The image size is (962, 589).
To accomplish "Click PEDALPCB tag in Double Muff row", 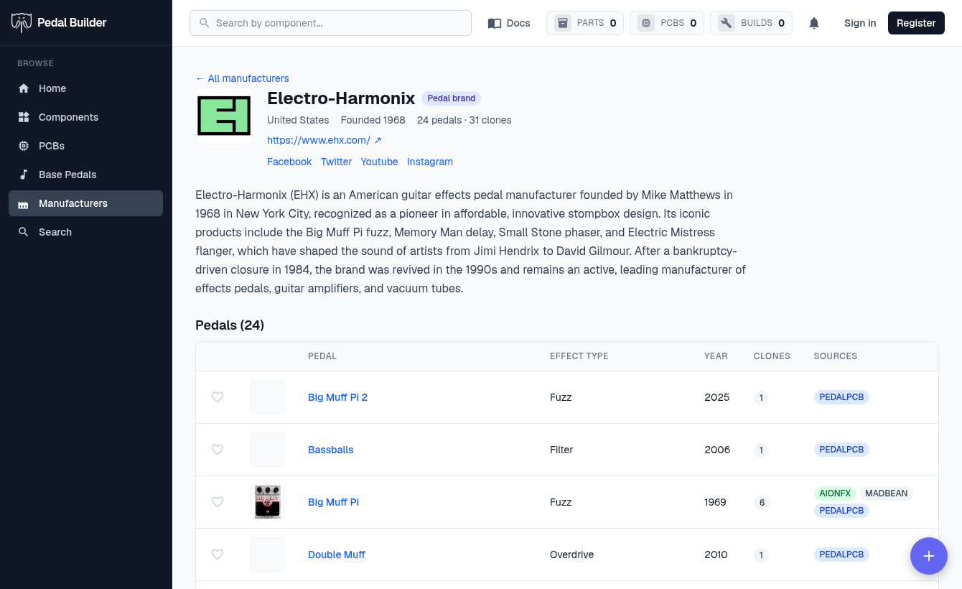I will [841, 555].
